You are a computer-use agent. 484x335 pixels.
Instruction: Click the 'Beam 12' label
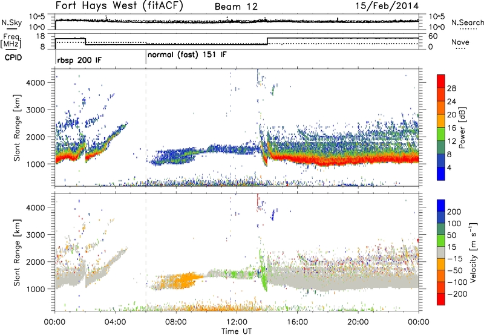coord(236,7)
